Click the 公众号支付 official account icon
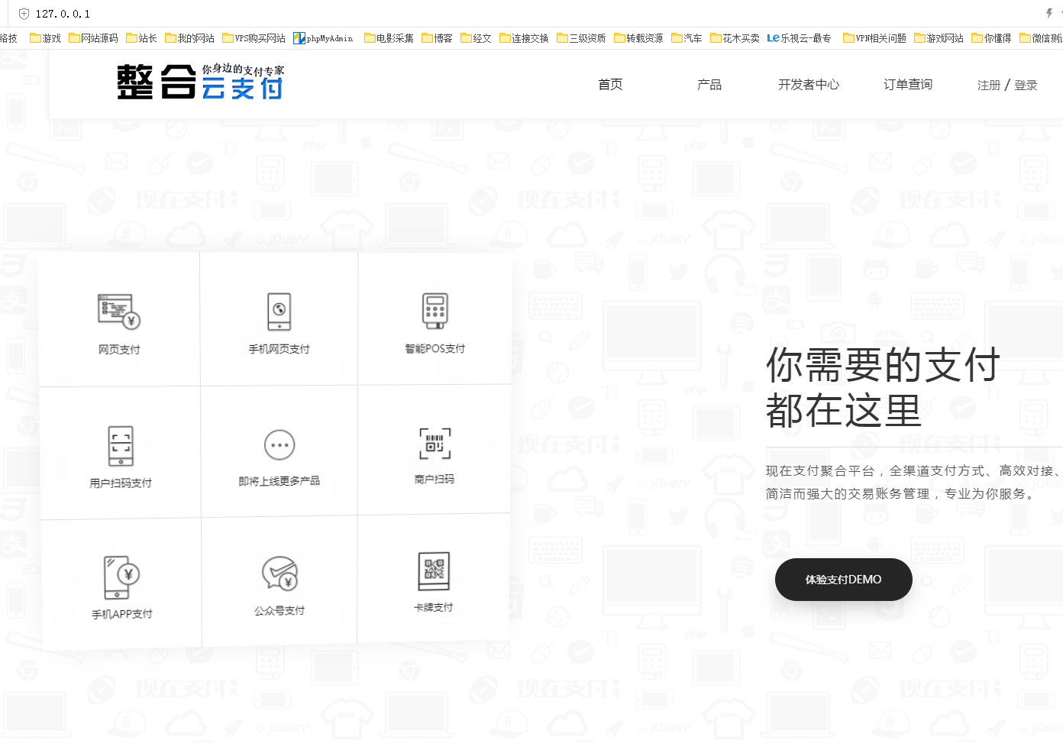This screenshot has height=743, width=1063. [279, 573]
